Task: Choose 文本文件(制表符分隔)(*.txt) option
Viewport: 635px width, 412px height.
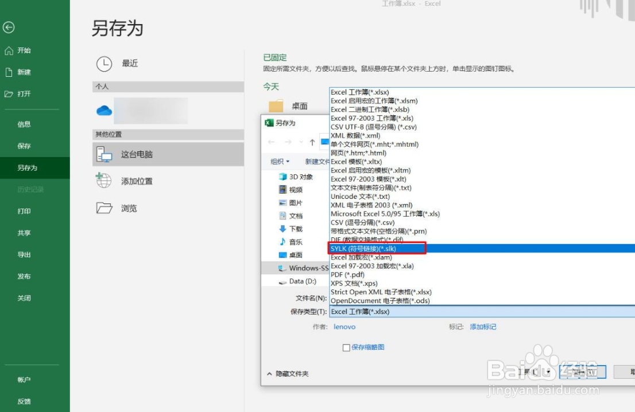Action: coord(371,187)
